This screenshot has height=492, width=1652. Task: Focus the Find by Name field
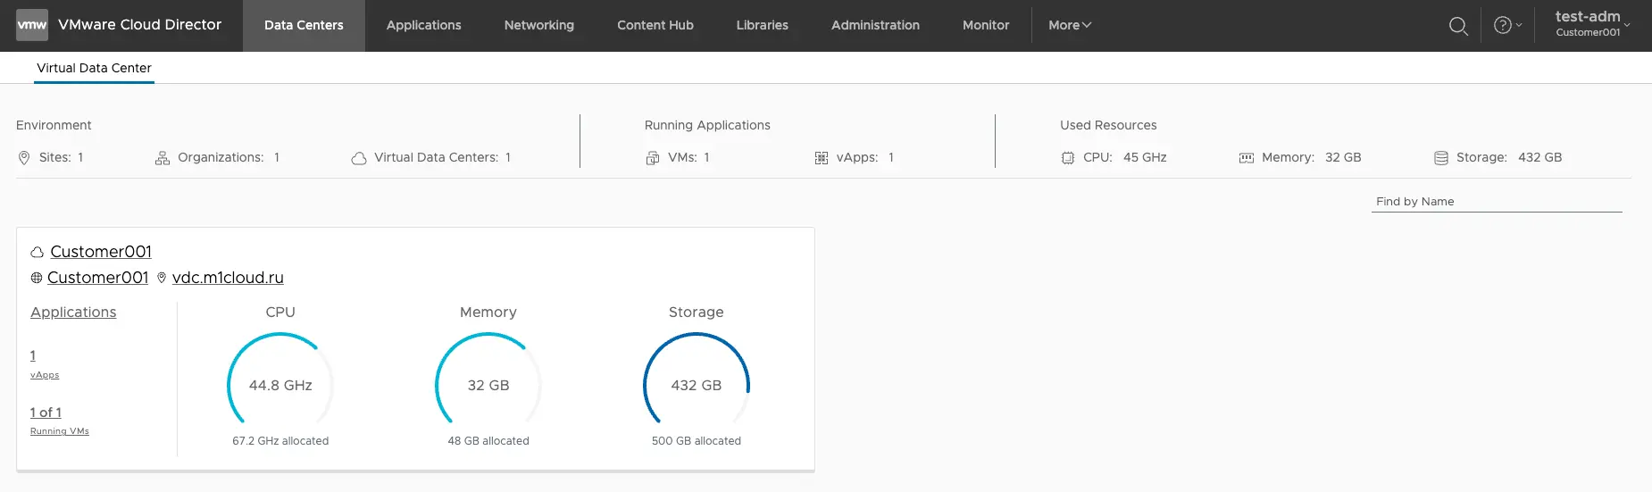pos(1497,202)
